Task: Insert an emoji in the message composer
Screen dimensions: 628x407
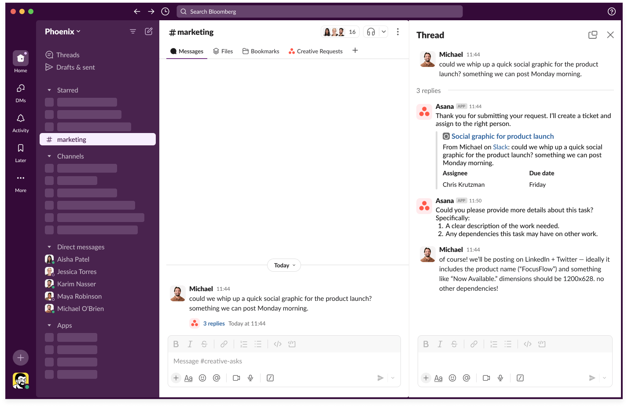Action: click(x=202, y=377)
